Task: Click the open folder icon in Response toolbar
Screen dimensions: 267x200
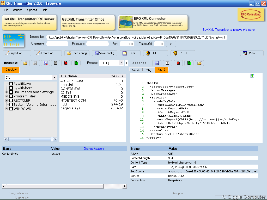Action: [199, 63]
